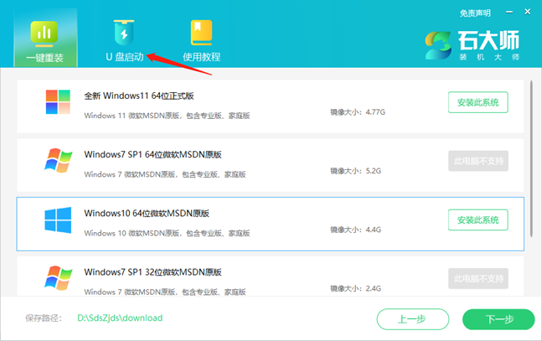Select the Windows7 SP1 64位微软MSDN原版 title

click(x=152, y=155)
